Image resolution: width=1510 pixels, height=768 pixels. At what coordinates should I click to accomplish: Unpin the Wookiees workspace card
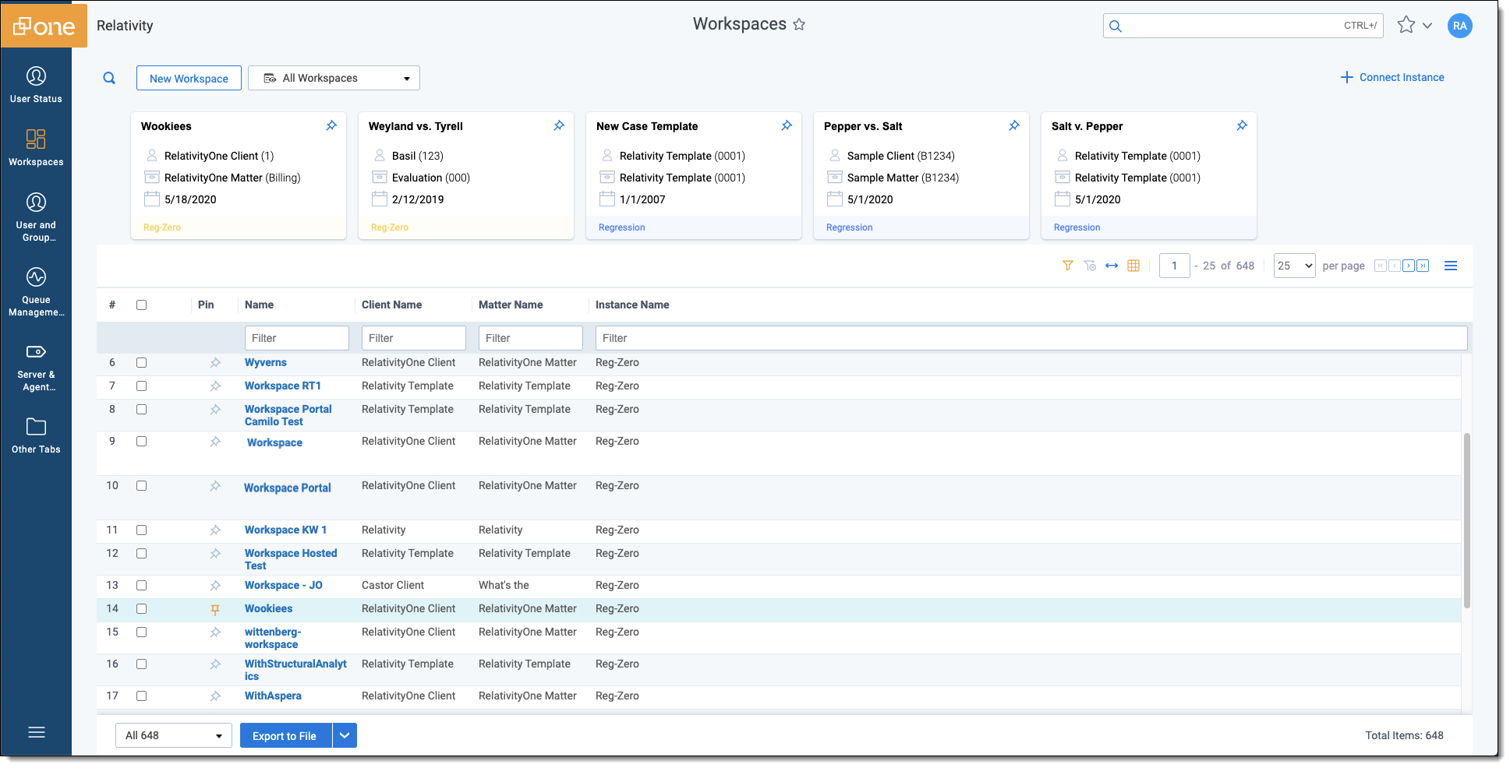click(331, 125)
